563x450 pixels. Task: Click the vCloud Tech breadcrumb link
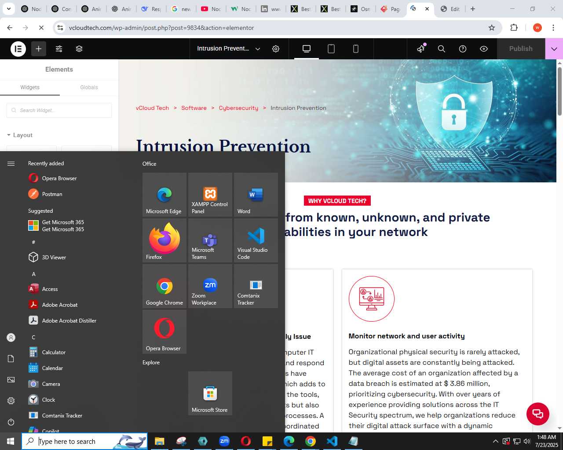pos(152,108)
